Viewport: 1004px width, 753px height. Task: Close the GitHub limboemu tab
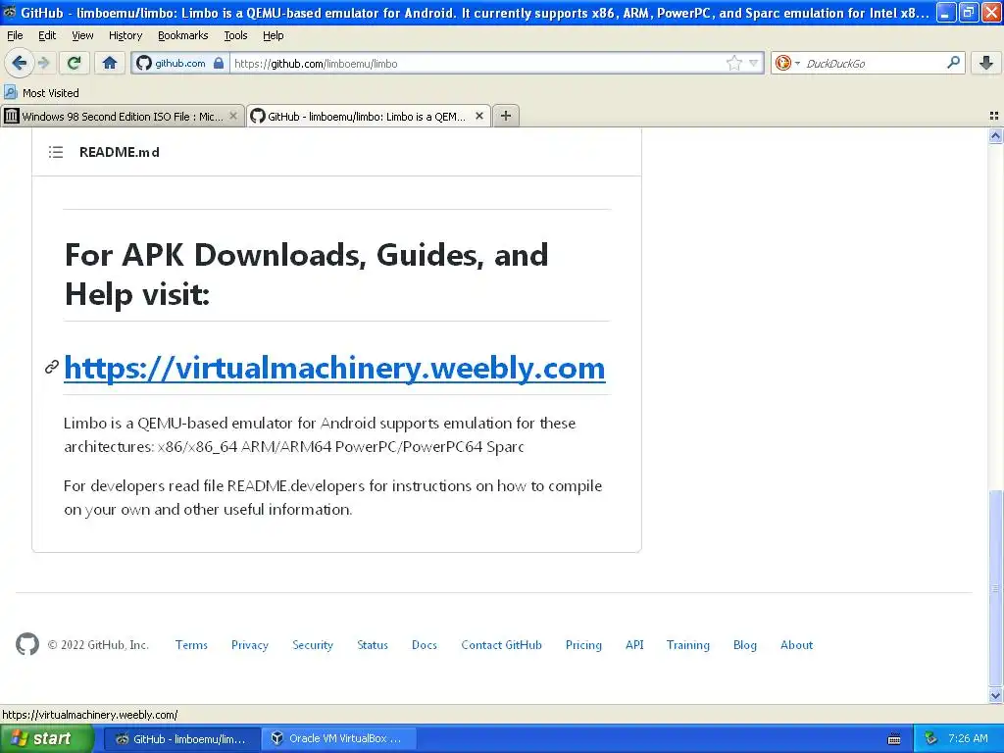tap(478, 116)
